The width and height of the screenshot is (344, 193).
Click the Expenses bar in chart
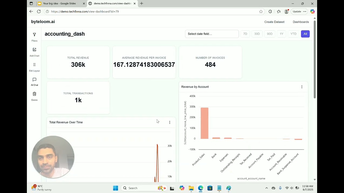[228, 138]
